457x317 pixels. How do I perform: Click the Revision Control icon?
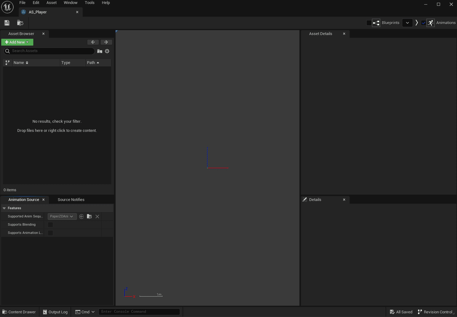419,312
